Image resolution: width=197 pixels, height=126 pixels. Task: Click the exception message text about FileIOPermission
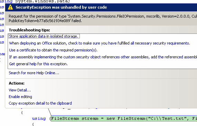click(x=103, y=18)
